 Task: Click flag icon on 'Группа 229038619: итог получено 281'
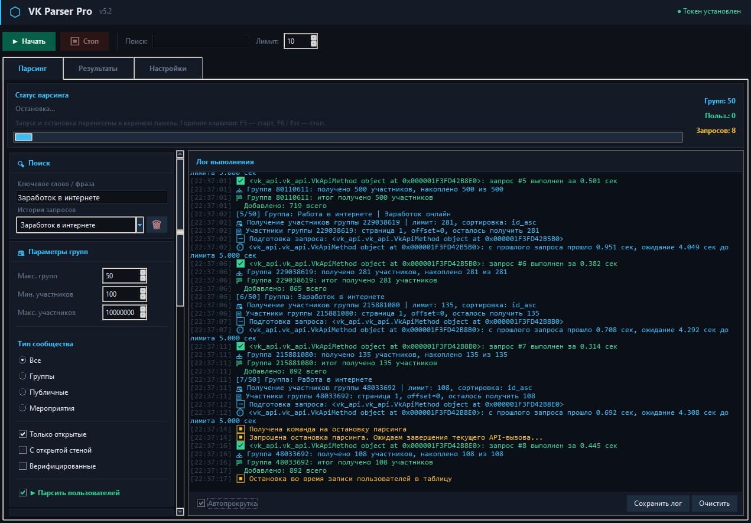(x=239, y=280)
